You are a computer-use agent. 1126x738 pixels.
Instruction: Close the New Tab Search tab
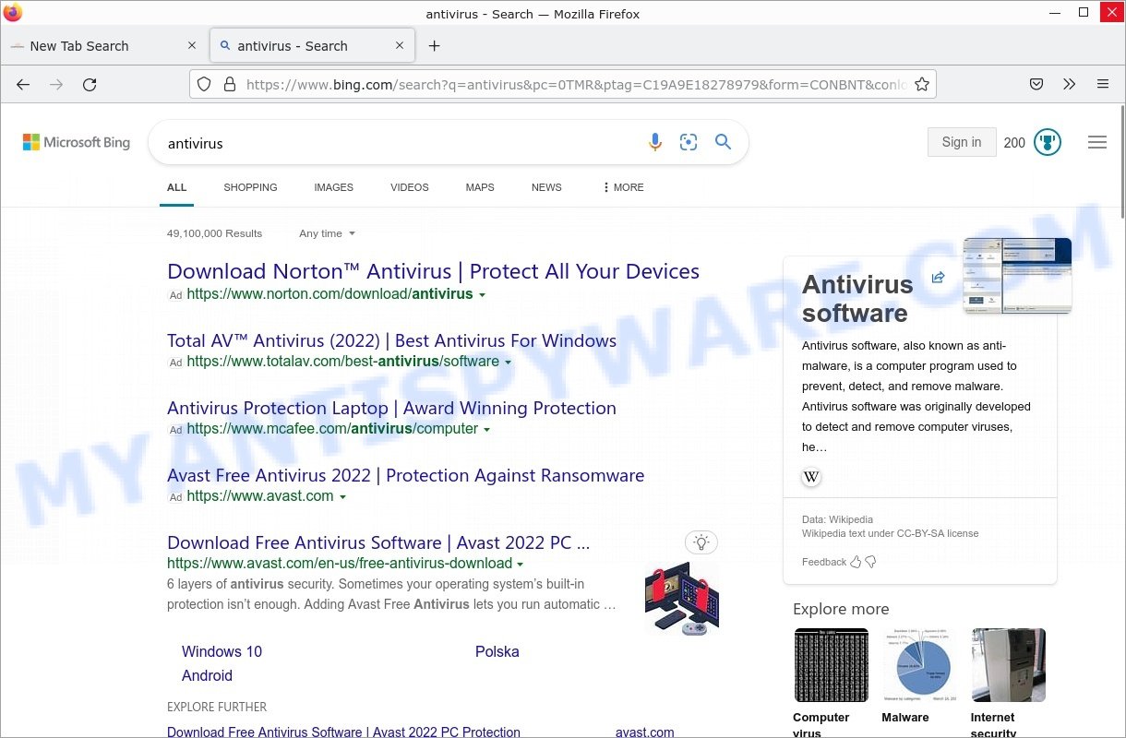tap(192, 45)
